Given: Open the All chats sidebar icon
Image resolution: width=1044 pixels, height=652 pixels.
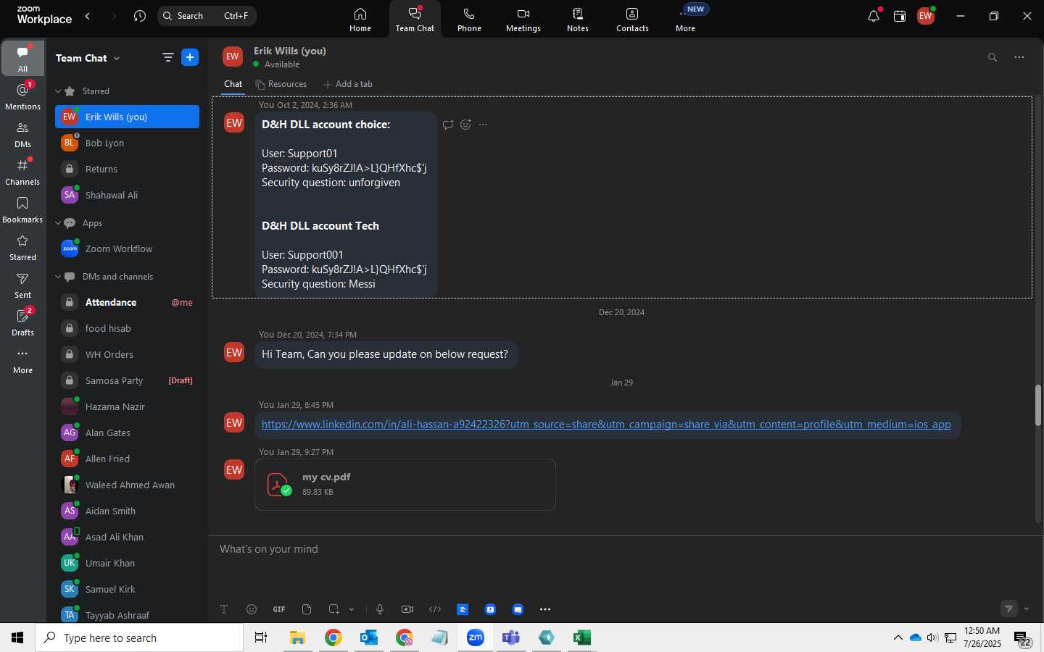Looking at the screenshot, I should pyautogui.click(x=22, y=58).
